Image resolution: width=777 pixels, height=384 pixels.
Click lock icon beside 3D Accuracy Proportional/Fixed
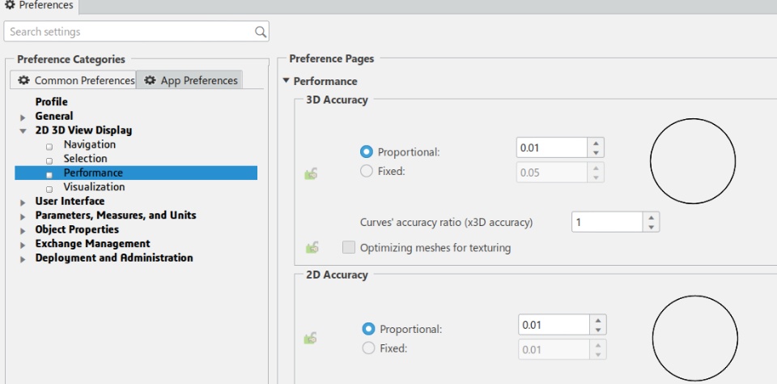(x=310, y=173)
